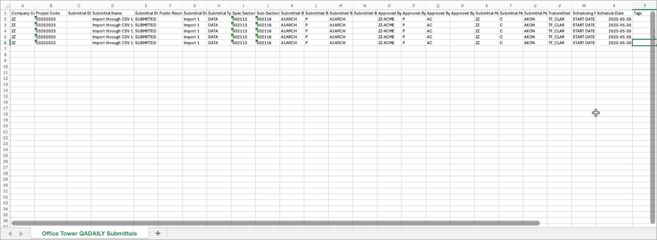Select the Office Tower QADAILY Submittals sheet tab
Screen dimensions: 657x240
coord(89,233)
